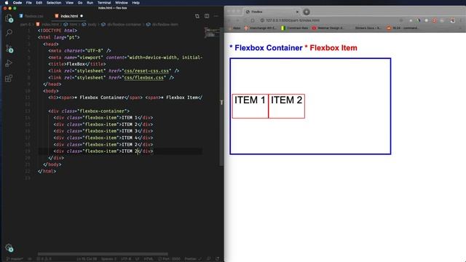Open a new browser tab
The height and width of the screenshot is (262, 466).
(307, 12)
